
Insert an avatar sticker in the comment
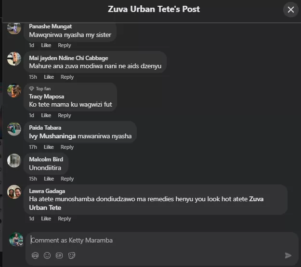35,255
